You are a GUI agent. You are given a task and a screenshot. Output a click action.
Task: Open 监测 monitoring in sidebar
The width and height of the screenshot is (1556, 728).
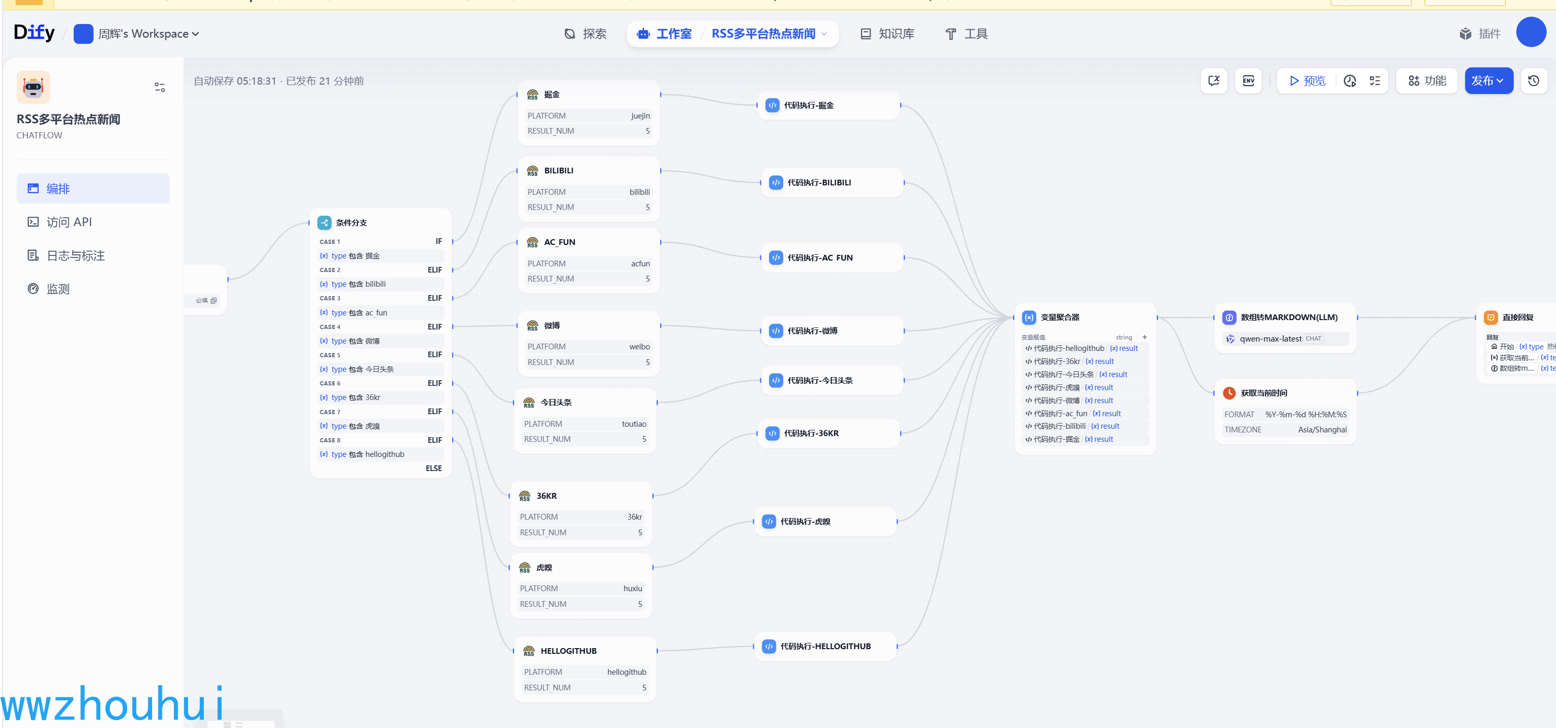93,289
